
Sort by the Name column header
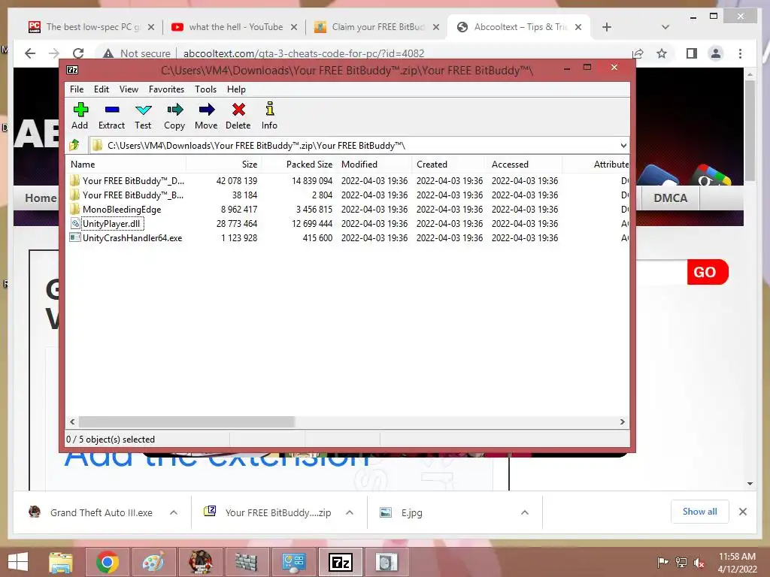[x=126, y=165]
